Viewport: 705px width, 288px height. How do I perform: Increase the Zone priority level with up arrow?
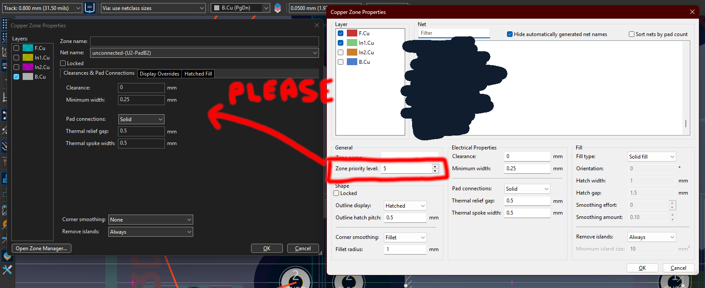435,166
